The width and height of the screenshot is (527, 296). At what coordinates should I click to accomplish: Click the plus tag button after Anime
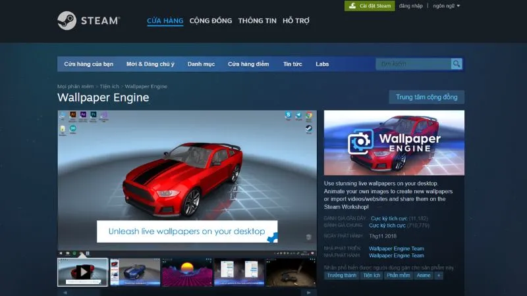[439, 276]
